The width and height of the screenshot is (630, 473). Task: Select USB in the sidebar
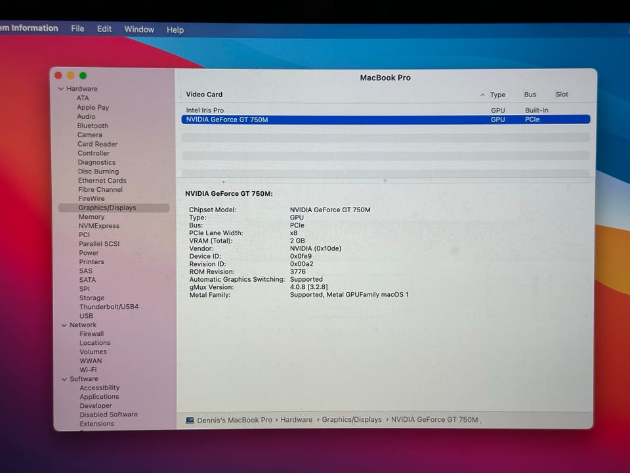[x=86, y=316]
